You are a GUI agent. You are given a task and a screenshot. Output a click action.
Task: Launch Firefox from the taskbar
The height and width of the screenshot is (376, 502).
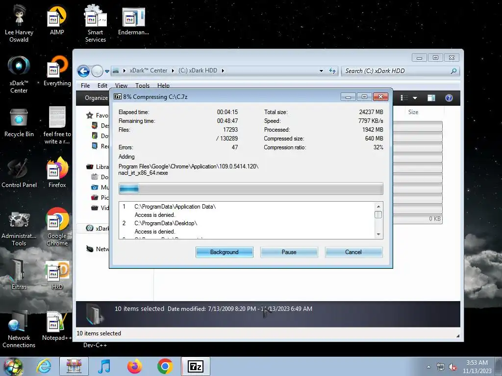pyautogui.click(x=134, y=366)
